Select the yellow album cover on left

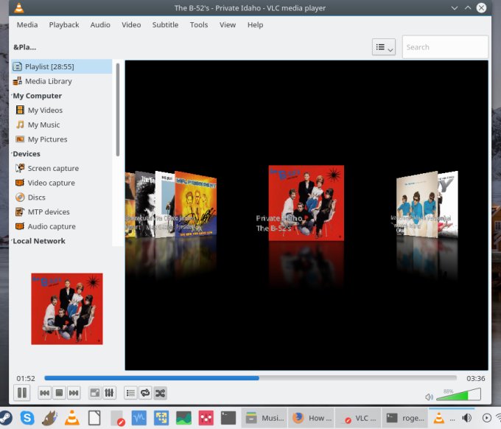[x=195, y=205]
